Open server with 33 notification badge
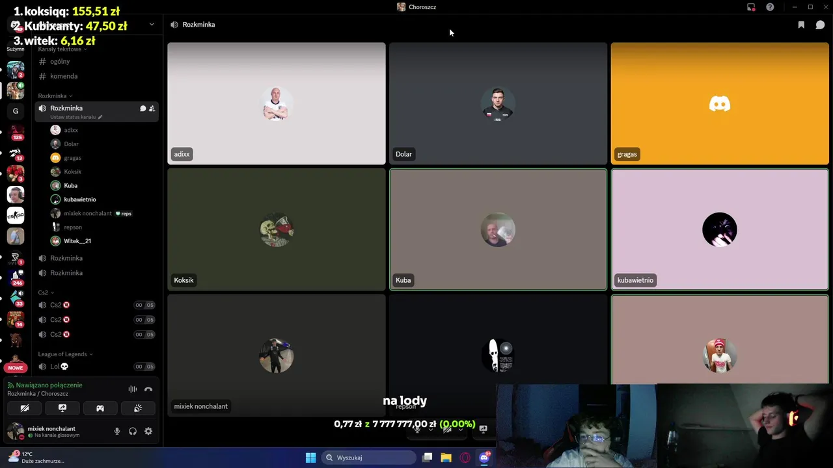833x468 pixels. point(16,299)
